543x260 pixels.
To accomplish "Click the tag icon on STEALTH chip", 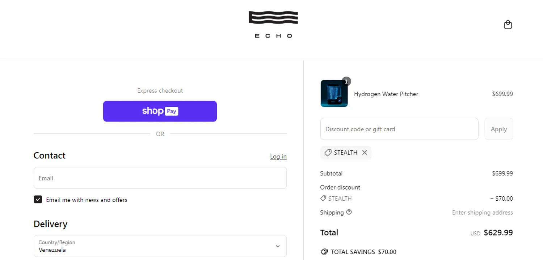I will (x=328, y=153).
